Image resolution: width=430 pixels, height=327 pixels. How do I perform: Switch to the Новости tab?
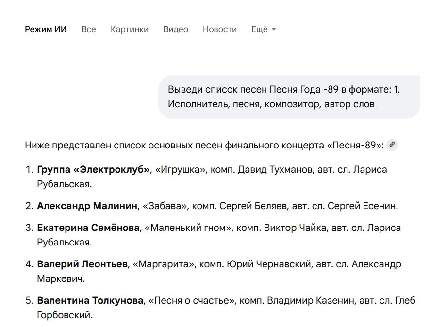tap(220, 29)
